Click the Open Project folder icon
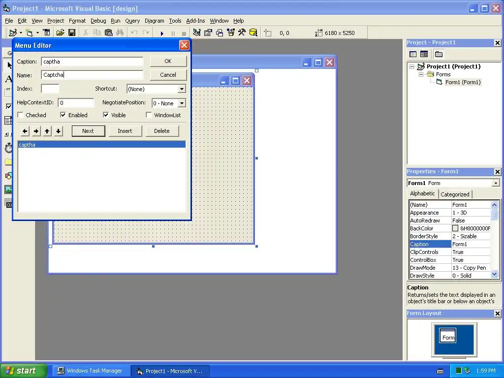 60,33
